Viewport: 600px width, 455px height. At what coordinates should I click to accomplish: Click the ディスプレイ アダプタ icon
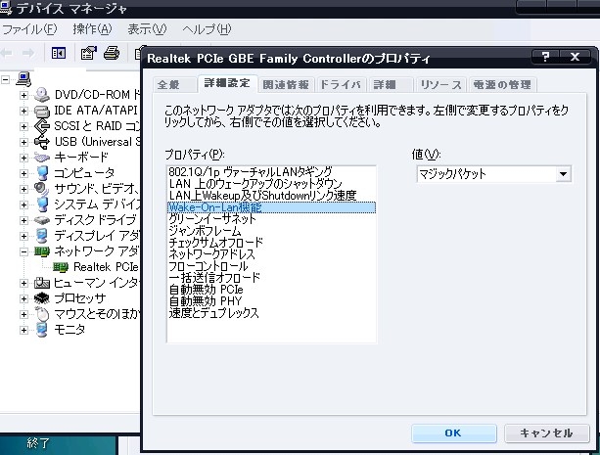[x=41, y=236]
